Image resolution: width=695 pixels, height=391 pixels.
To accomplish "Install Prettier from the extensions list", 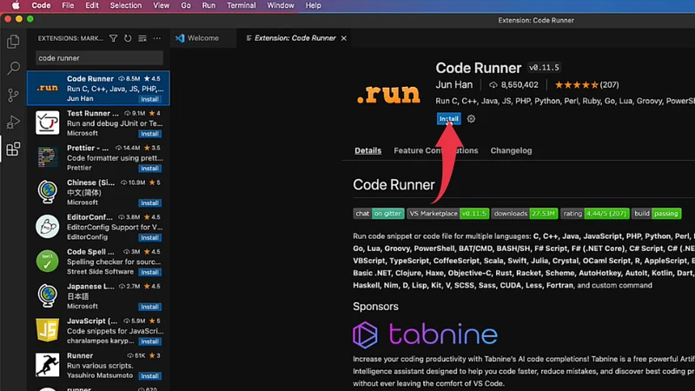I will [149, 169].
